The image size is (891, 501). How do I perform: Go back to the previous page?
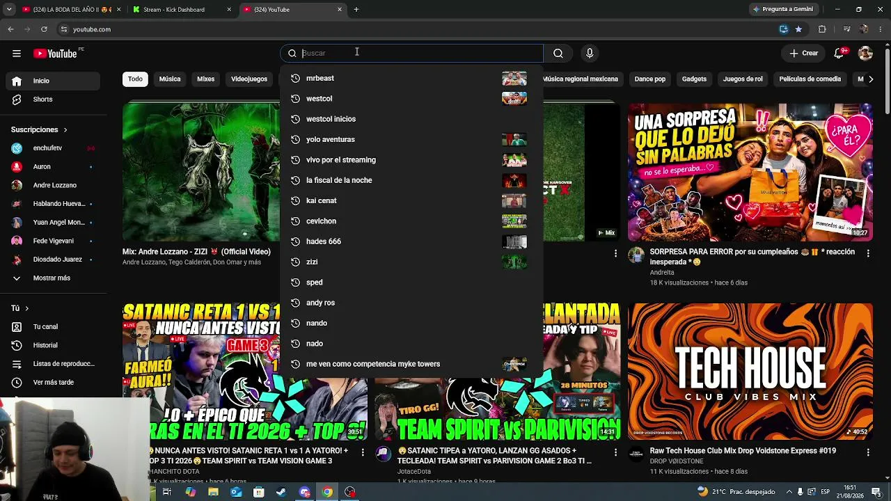[10, 29]
